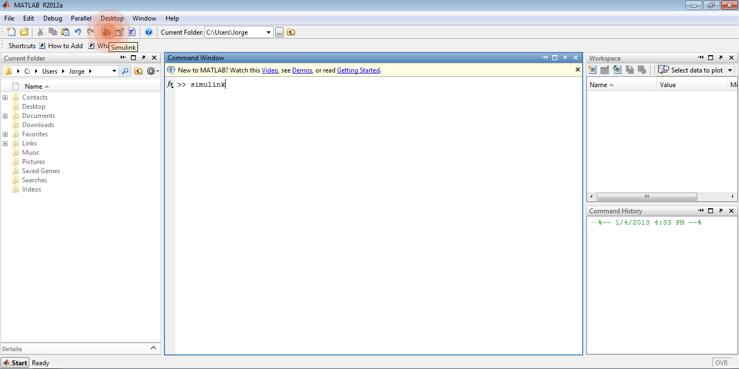Sort Workspace by the Value column

(692, 85)
